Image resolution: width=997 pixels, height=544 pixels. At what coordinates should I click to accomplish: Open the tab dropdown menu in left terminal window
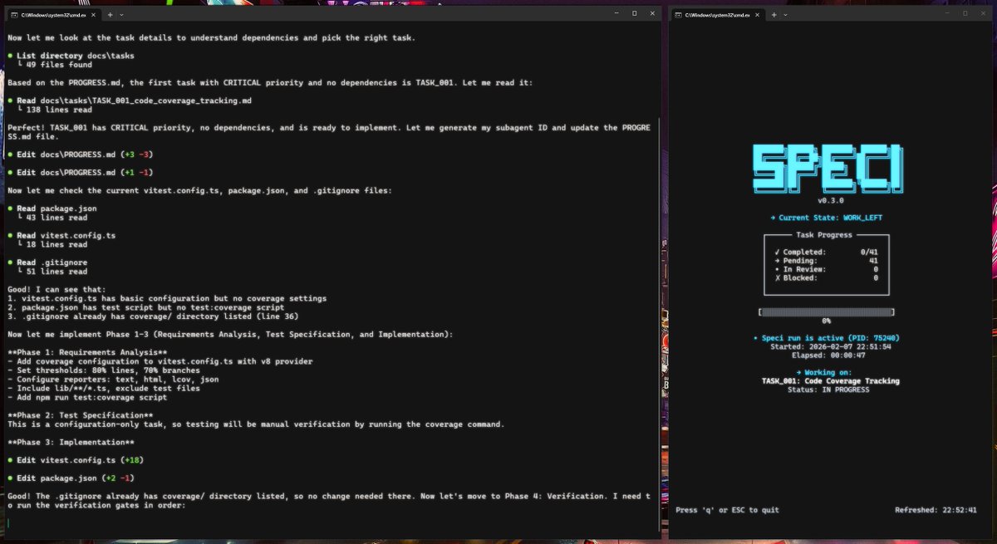pyautogui.click(x=121, y=14)
